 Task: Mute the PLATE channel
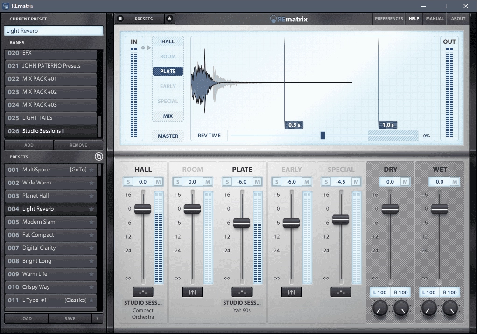pyautogui.click(x=257, y=182)
